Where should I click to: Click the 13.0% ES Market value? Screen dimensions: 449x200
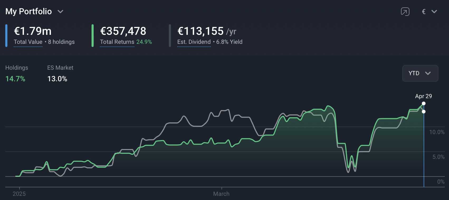pos(57,79)
